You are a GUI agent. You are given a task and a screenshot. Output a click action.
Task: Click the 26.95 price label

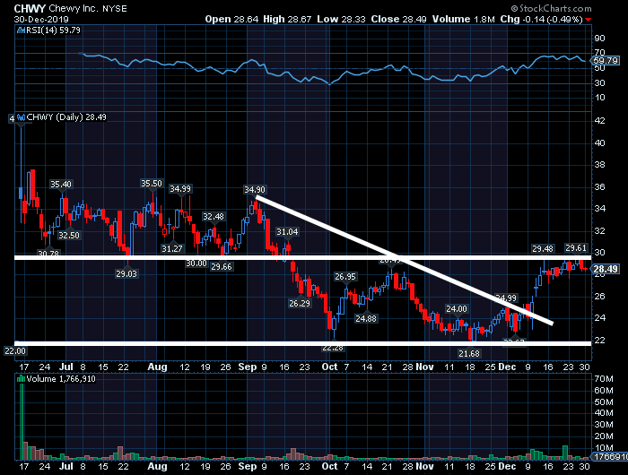pyautogui.click(x=345, y=277)
